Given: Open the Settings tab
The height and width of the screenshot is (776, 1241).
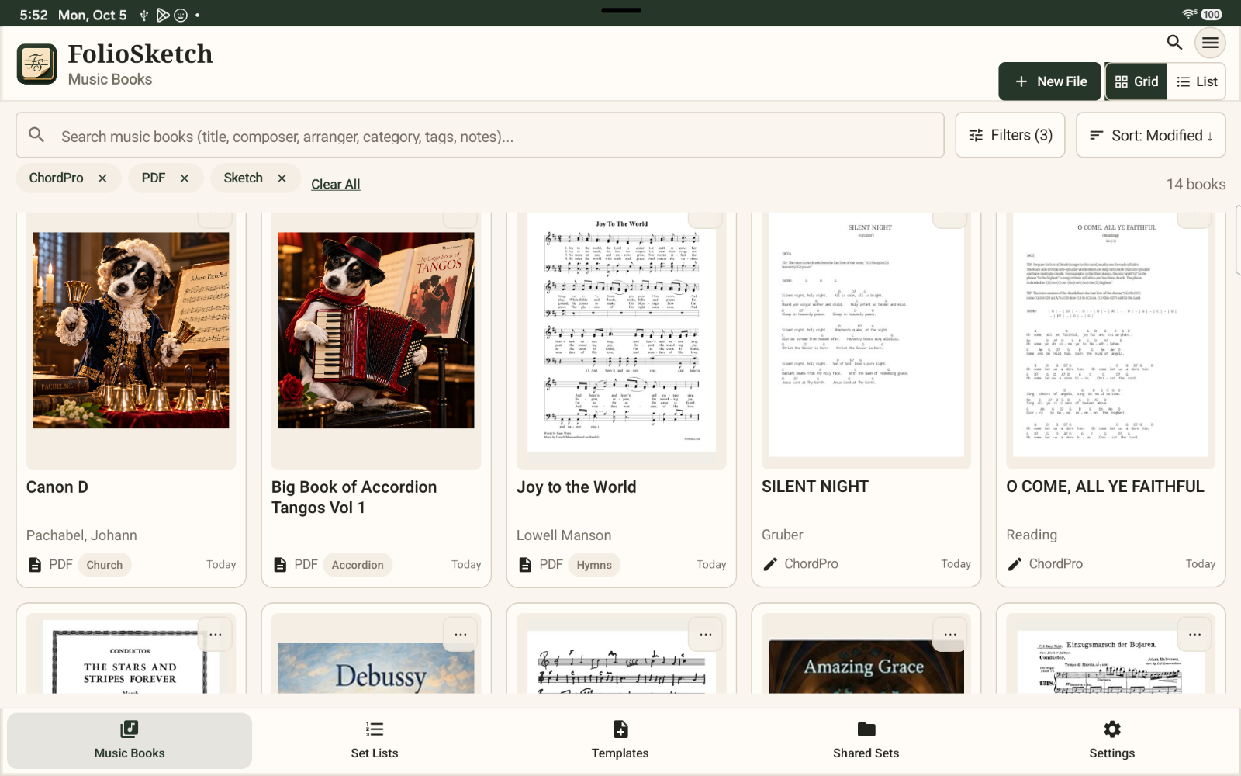Looking at the screenshot, I should [x=1112, y=740].
